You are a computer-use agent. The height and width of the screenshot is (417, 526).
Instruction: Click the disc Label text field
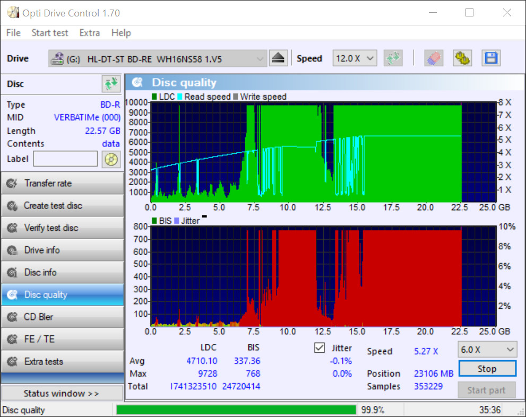[x=65, y=159]
